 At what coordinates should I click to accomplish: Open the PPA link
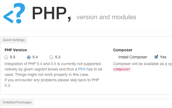82,69
